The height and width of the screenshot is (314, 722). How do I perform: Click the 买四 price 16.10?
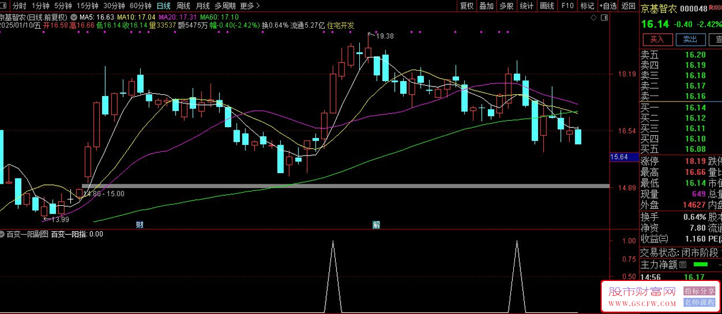695,138
